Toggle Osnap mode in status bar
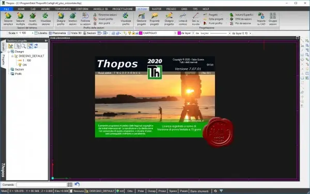The image size is (310, 194). coord(151,191)
